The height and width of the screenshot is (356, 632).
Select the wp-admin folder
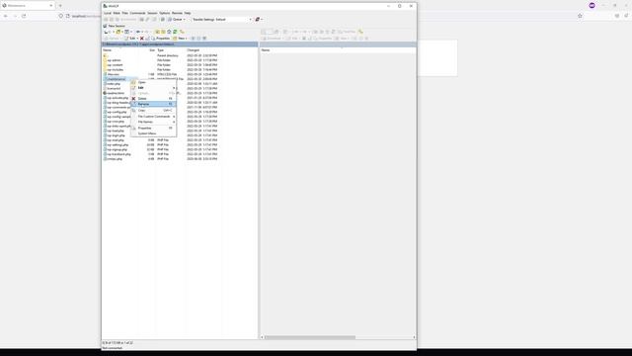pyautogui.click(x=114, y=60)
